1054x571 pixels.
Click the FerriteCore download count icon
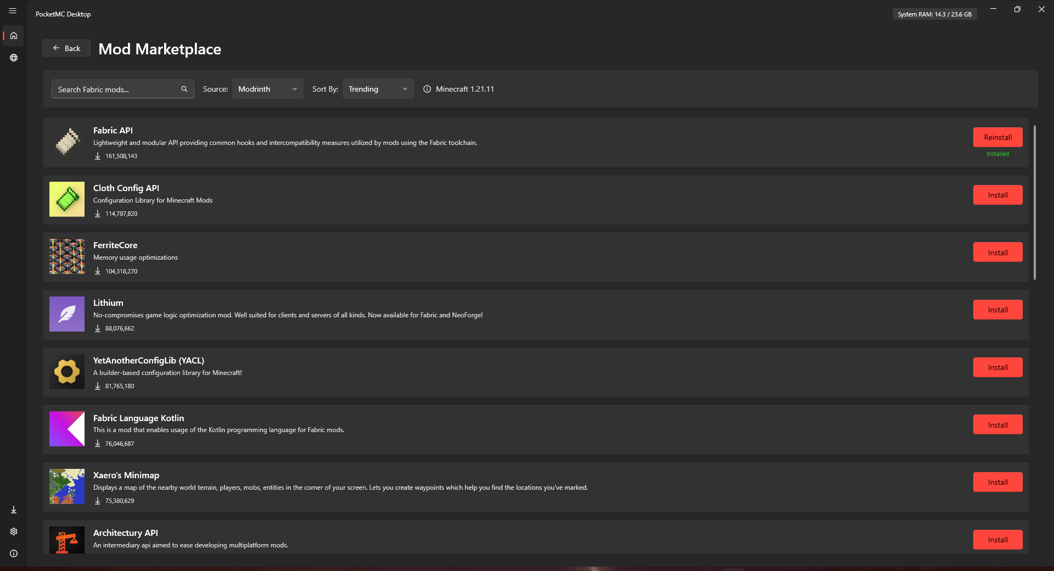point(98,271)
